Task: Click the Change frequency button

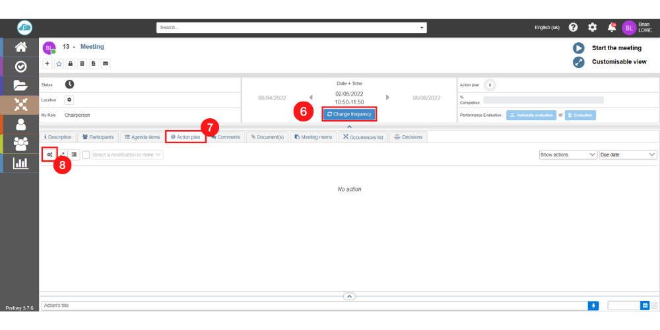Action: 349,114
